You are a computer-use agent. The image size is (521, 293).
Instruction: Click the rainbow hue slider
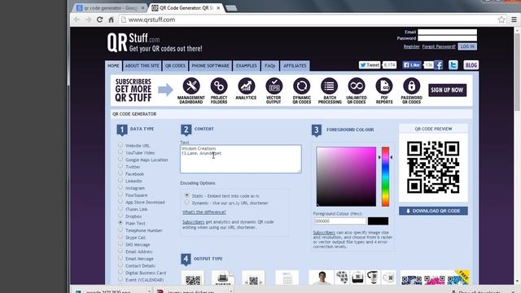click(x=385, y=177)
